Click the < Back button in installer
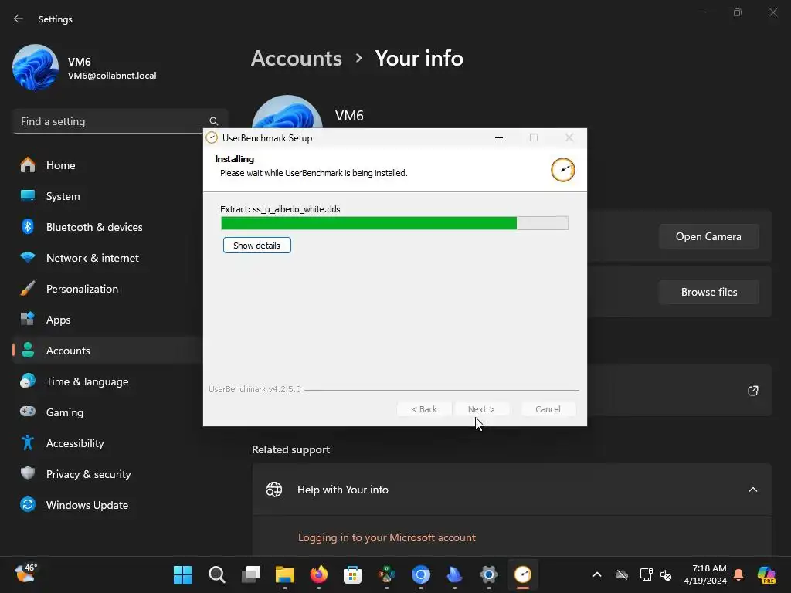The image size is (791, 593). click(424, 409)
